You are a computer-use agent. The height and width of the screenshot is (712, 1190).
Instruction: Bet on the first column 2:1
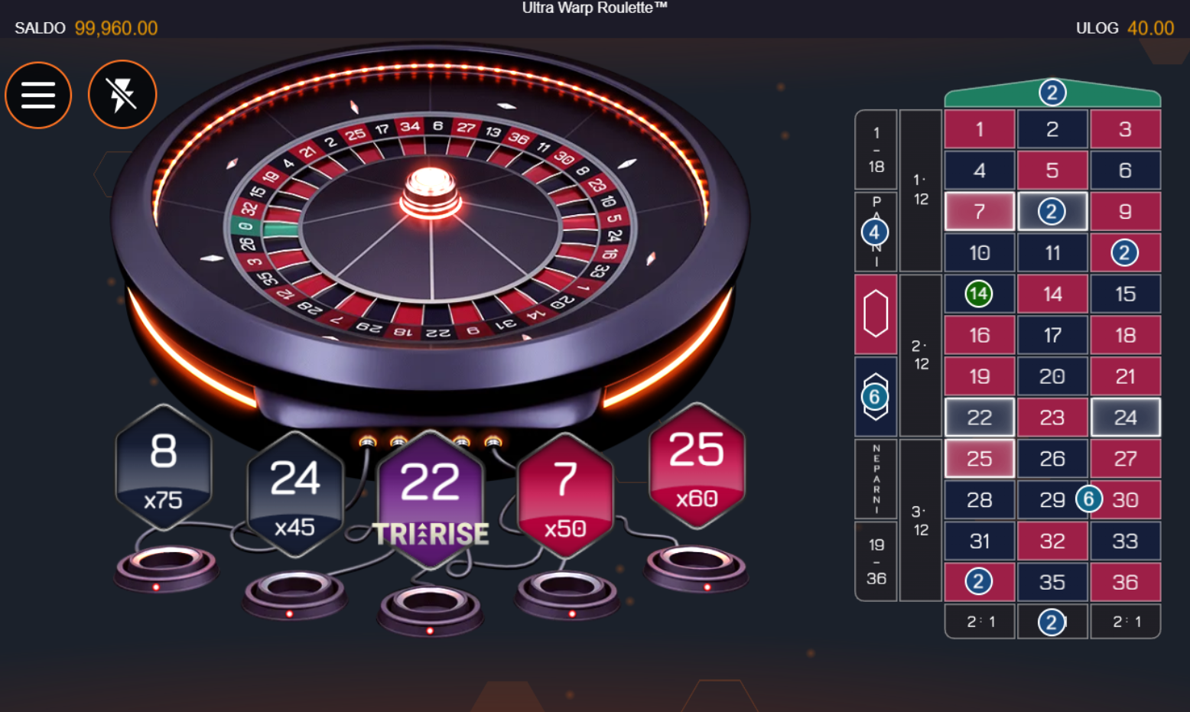click(x=980, y=621)
